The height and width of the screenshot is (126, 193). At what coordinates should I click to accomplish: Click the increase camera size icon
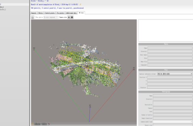tap(72, 17)
